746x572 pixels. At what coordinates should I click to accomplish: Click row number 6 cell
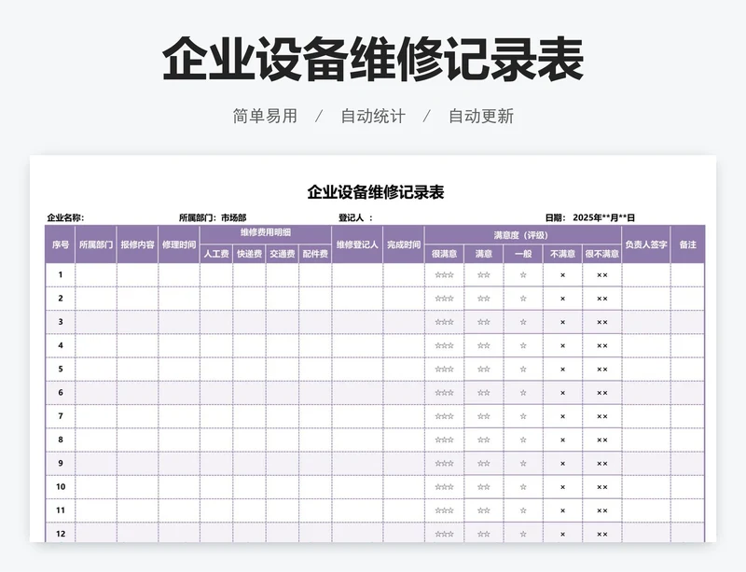61,393
